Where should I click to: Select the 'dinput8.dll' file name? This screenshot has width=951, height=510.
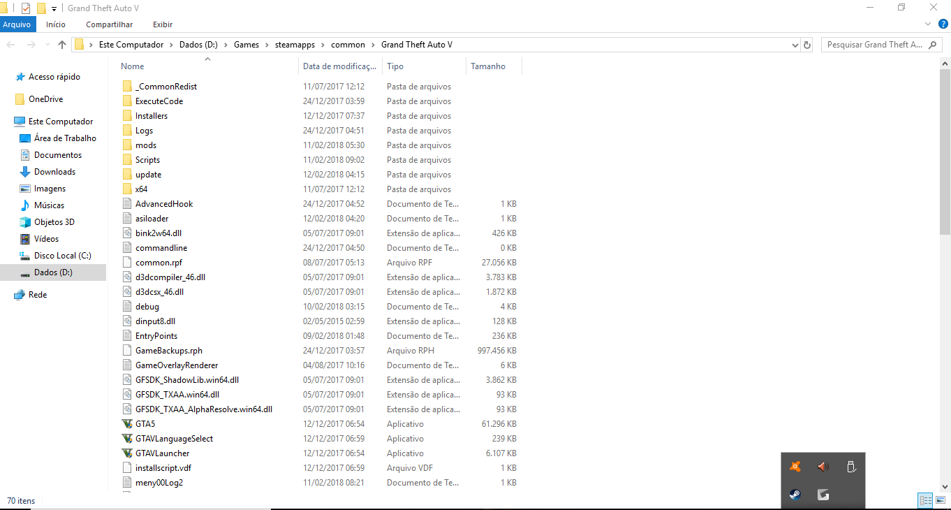tap(155, 321)
